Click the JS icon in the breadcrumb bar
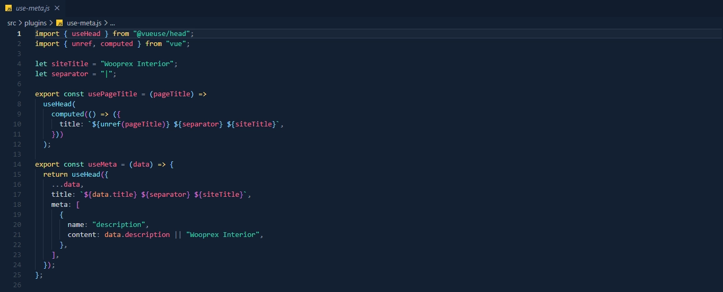 (59, 23)
